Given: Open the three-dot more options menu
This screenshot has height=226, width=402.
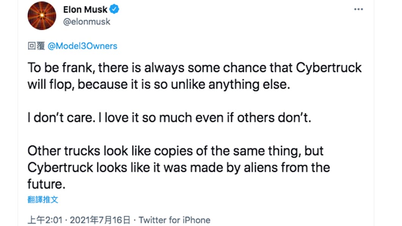Looking at the screenshot, I should coord(358,9).
